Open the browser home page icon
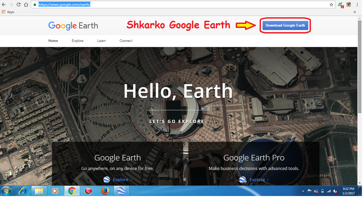The image size is (363, 204). pyautogui.click(x=26, y=5)
